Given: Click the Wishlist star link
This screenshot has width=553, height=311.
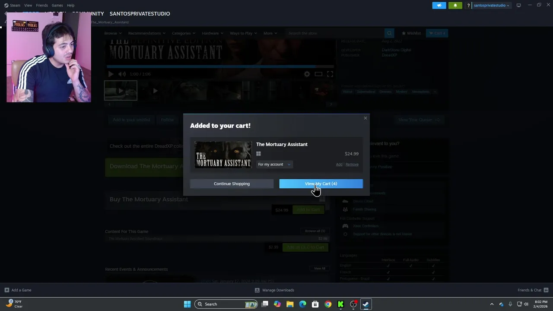Looking at the screenshot, I should pyautogui.click(x=411, y=33).
